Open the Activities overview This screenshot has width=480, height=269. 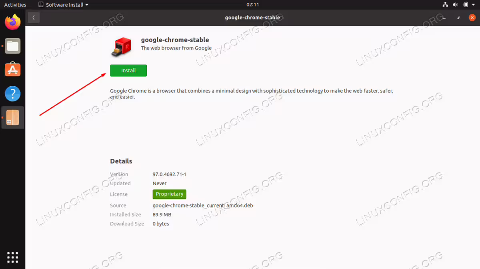tap(15, 5)
